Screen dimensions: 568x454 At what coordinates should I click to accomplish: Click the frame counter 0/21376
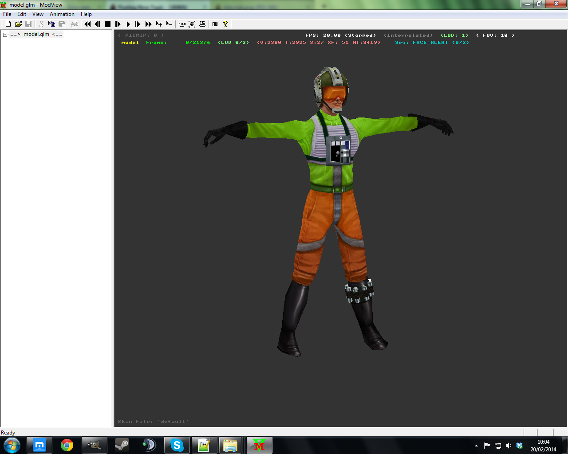[x=198, y=43]
